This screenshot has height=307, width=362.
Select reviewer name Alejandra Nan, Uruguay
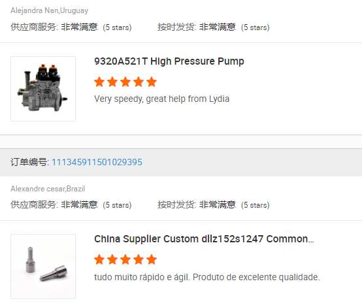[50, 10]
